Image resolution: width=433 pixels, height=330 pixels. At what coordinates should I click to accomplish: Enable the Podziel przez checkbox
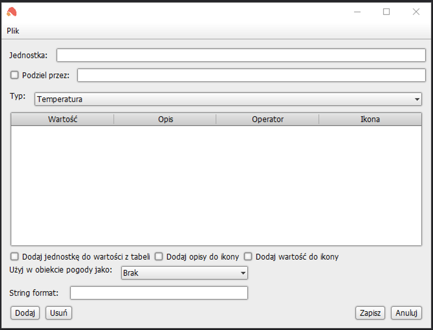click(14, 75)
